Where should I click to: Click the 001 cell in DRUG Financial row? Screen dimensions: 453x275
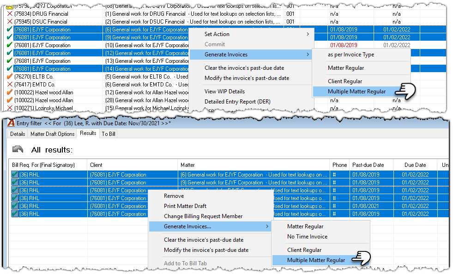290,13
